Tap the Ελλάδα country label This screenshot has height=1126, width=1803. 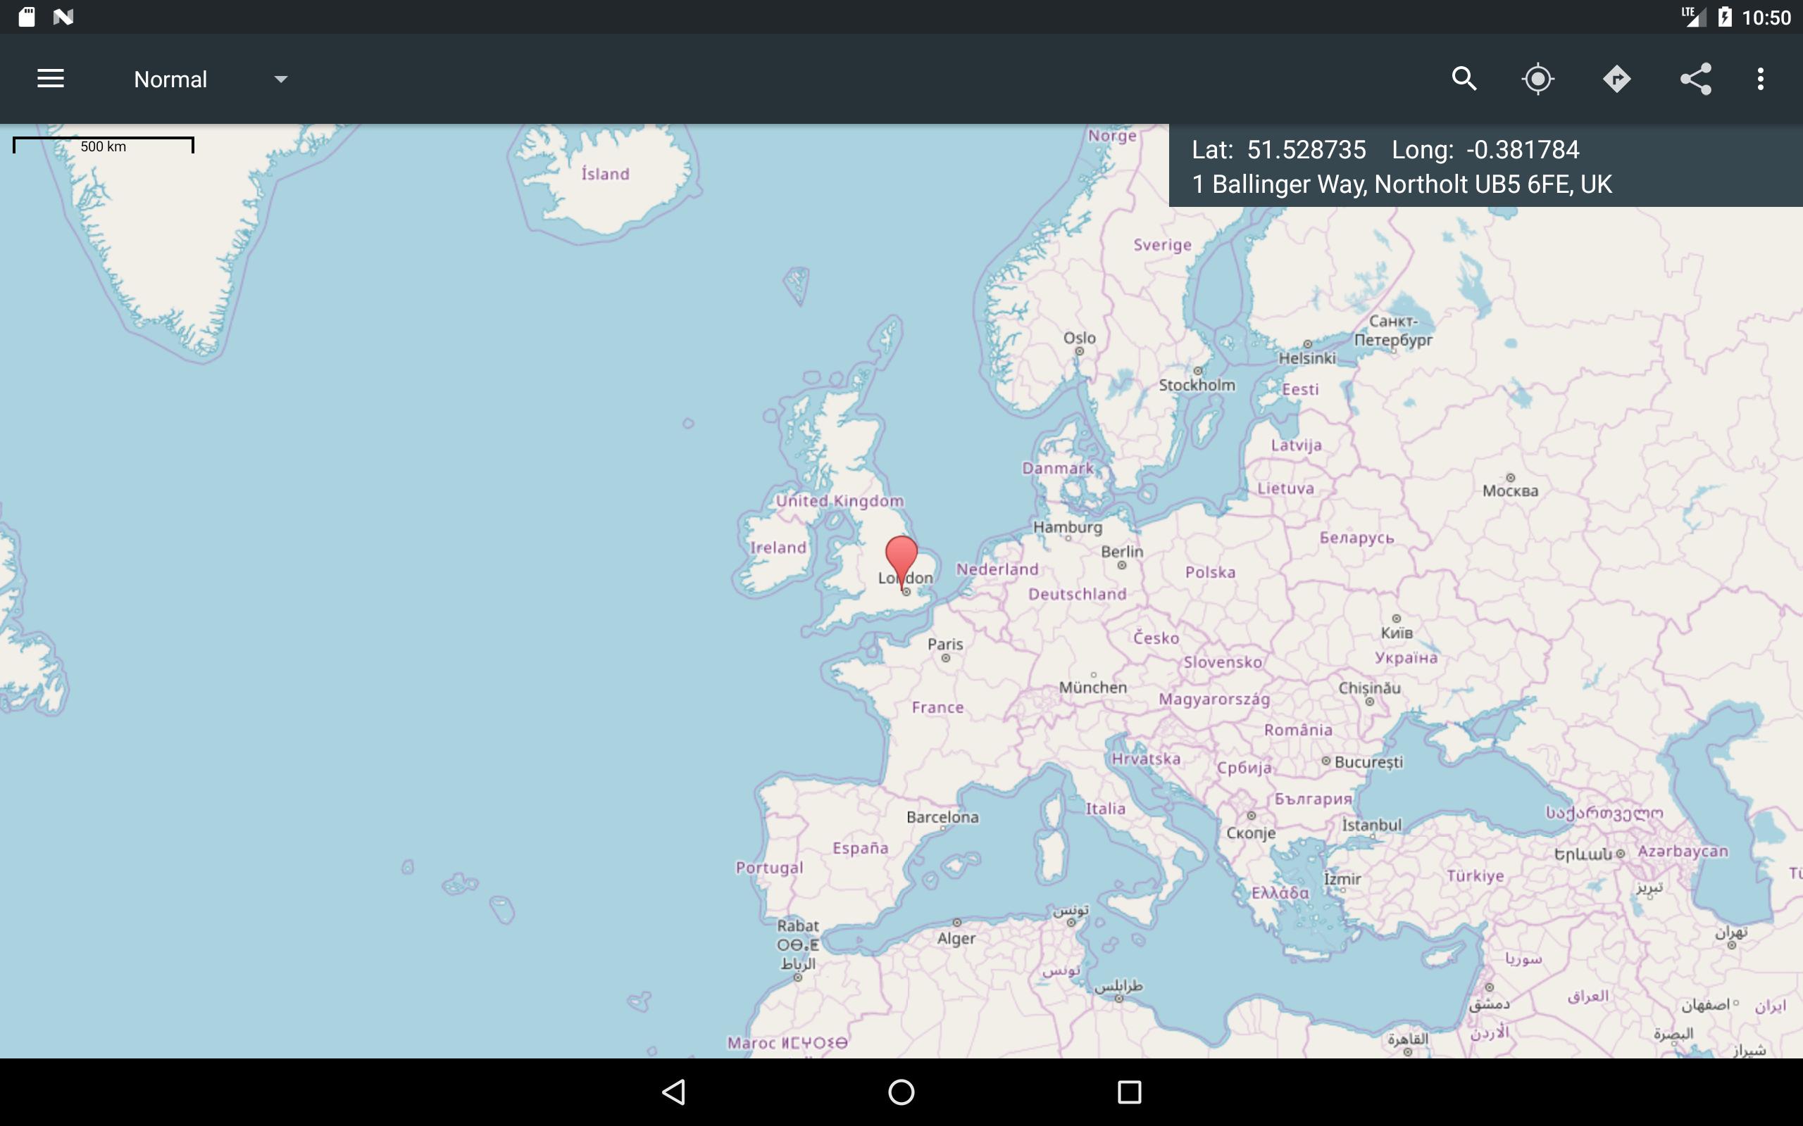click(1280, 892)
